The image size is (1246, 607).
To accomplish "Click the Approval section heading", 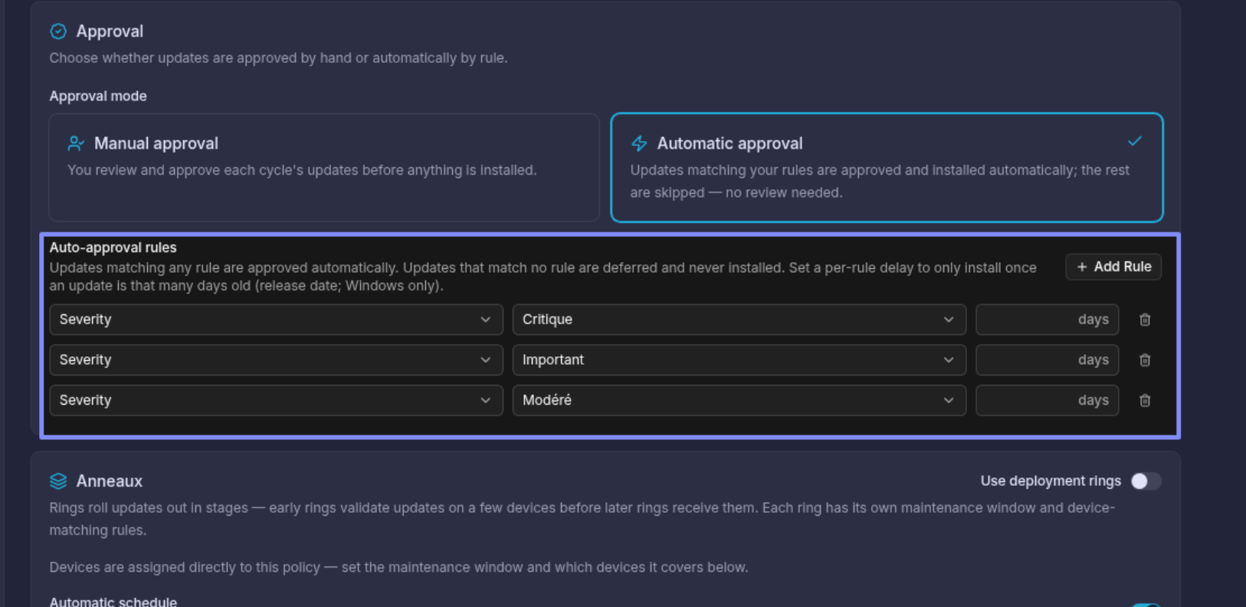I will pyautogui.click(x=110, y=31).
